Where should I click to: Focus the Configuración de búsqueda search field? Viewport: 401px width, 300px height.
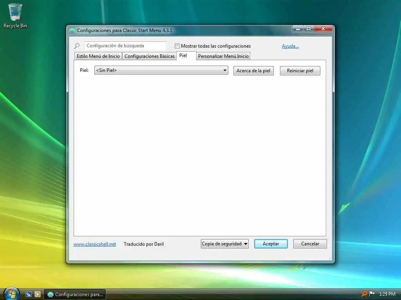click(x=125, y=46)
